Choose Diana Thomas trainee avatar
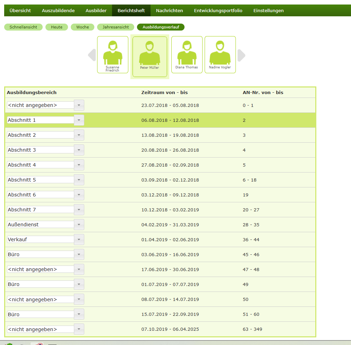Image resolution: width=351 pixels, height=345 pixels. point(187,54)
